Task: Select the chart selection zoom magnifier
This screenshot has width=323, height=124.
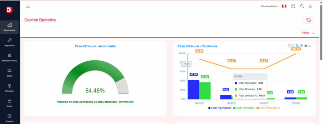Action: click(297, 46)
